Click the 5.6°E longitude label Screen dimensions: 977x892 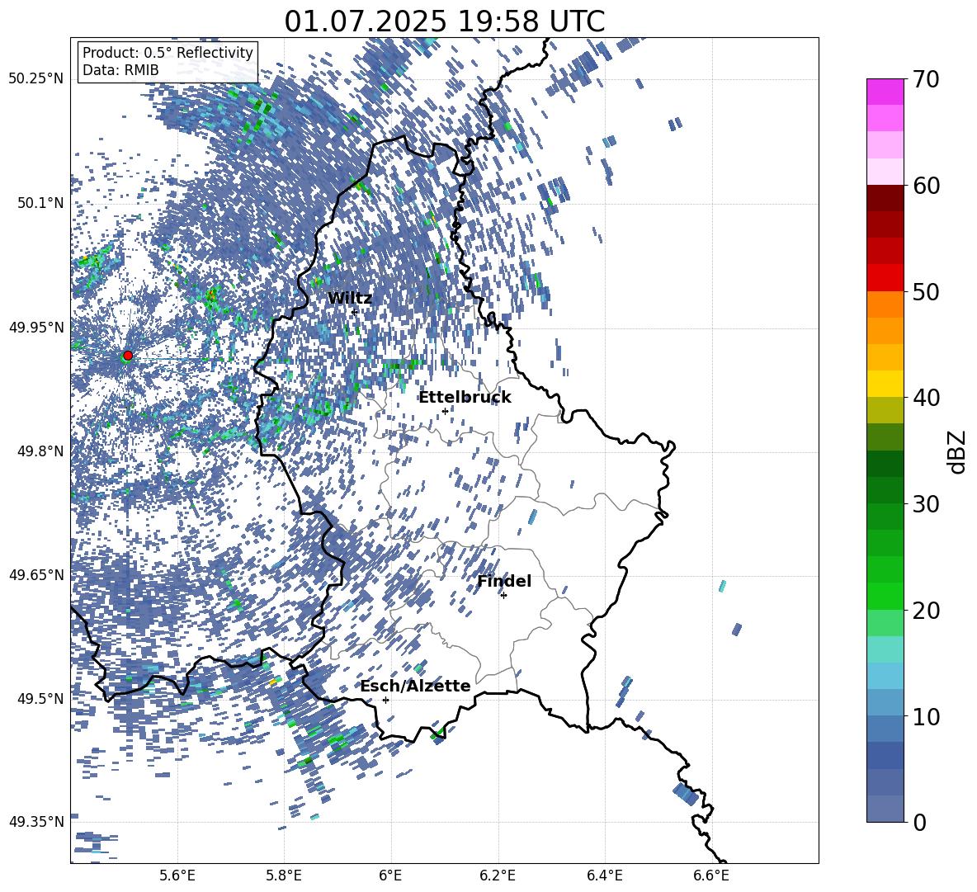tap(177, 875)
